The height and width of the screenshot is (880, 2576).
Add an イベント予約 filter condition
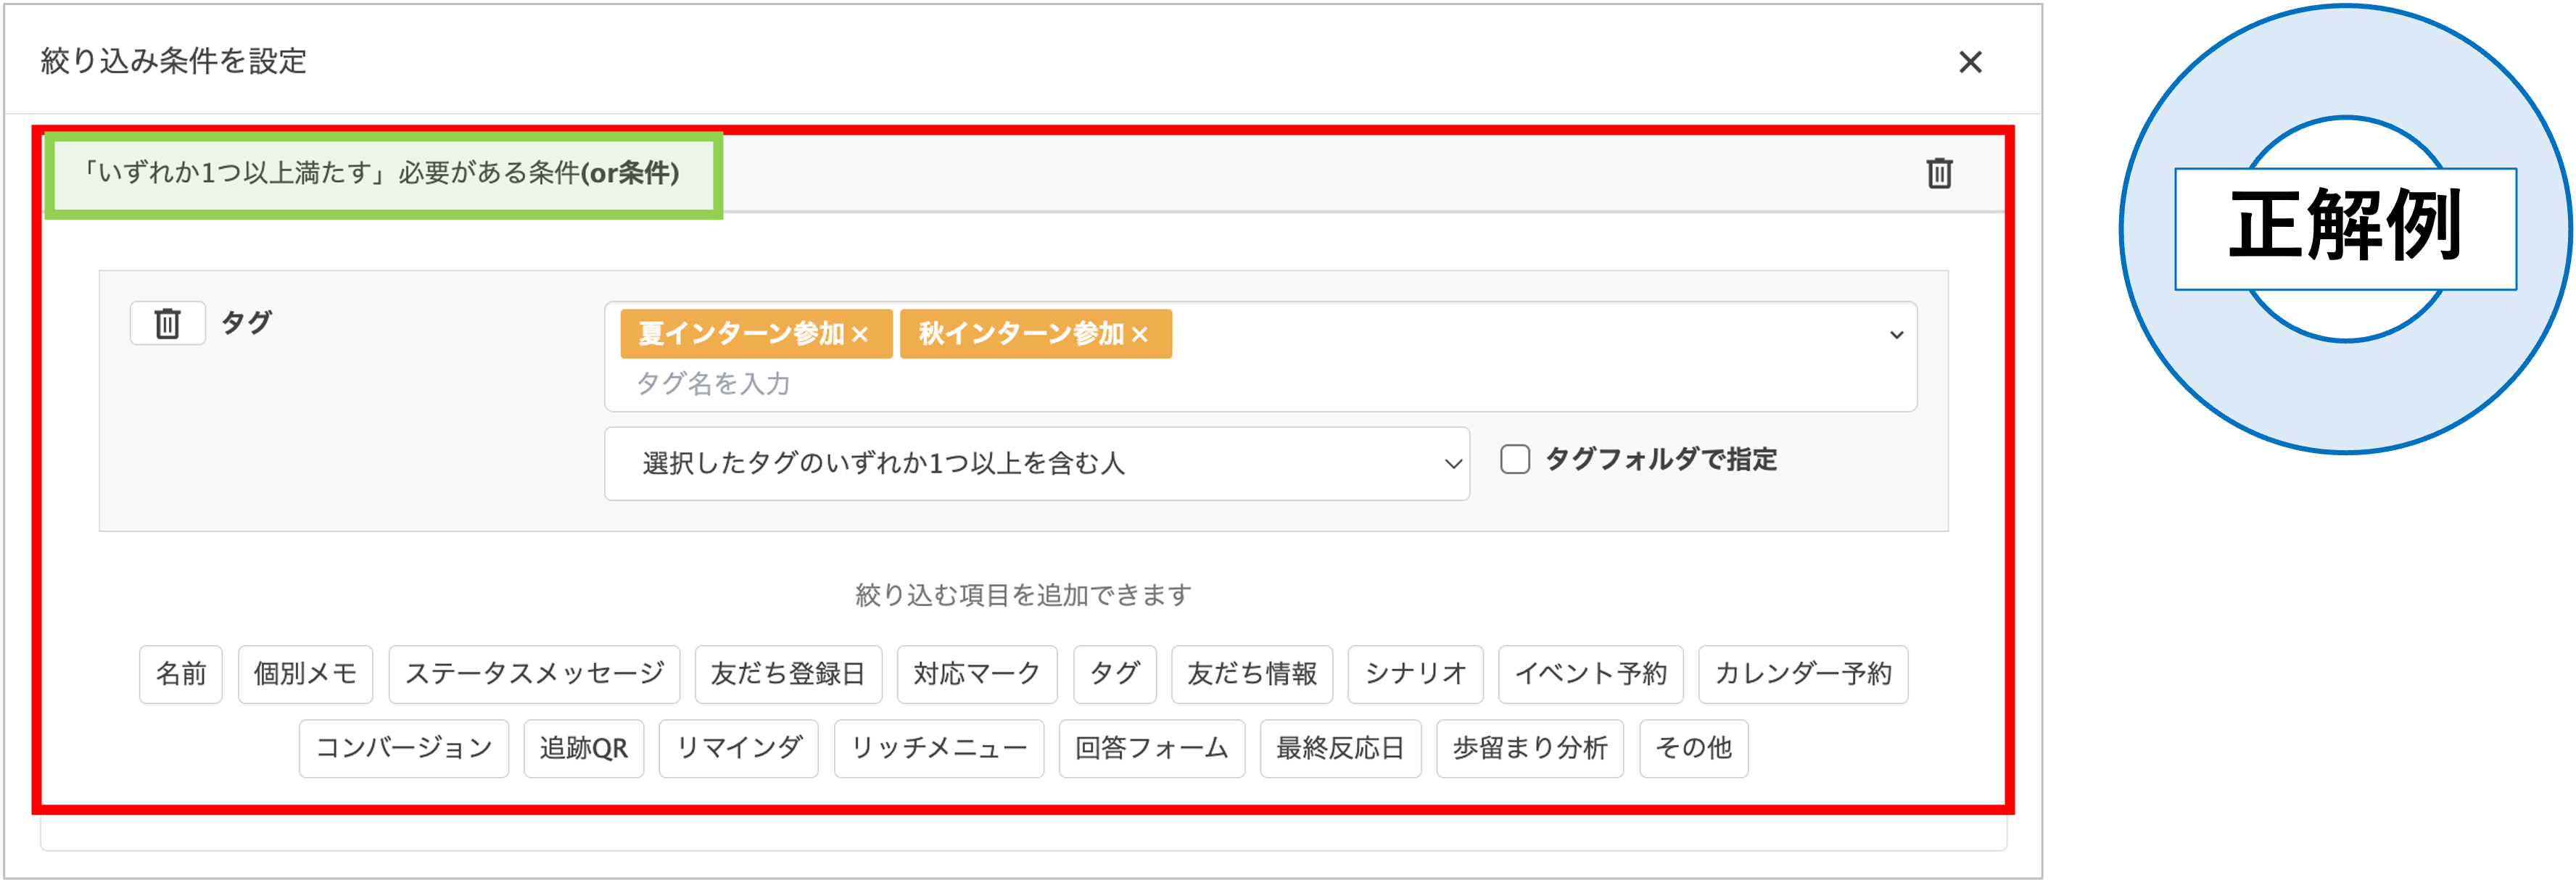pos(1592,674)
